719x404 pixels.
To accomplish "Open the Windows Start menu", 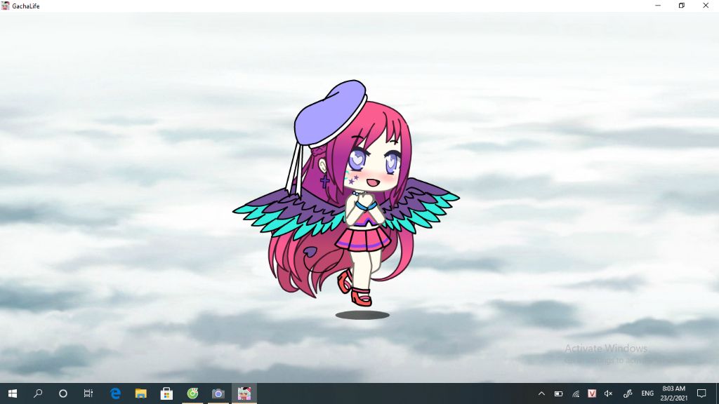I will click(13, 393).
